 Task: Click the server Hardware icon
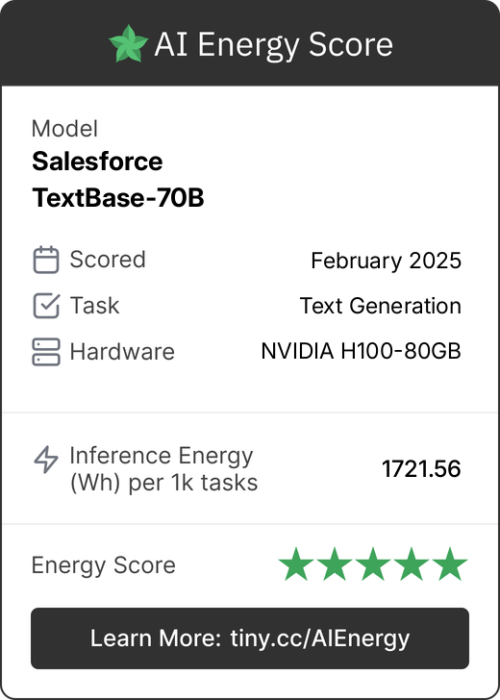coord(46,352)
